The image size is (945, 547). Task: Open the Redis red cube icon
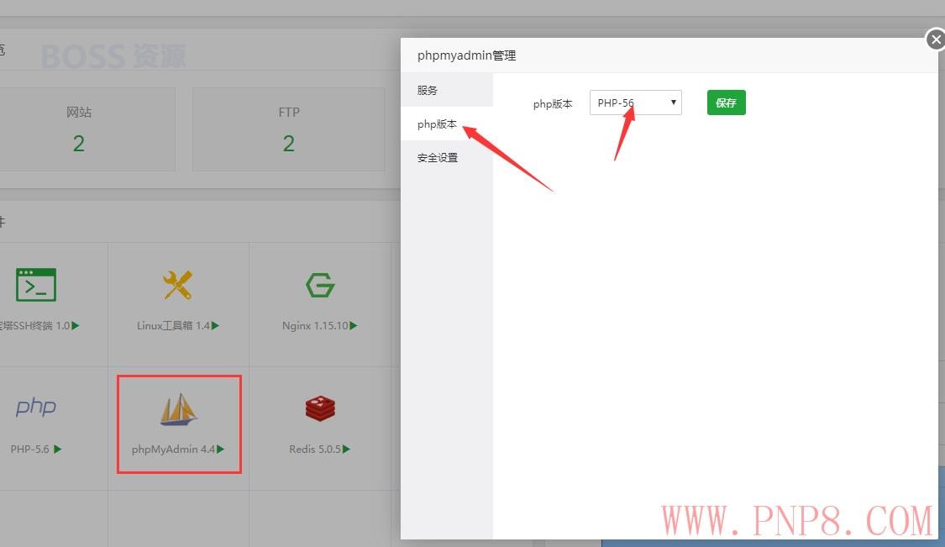[x=320, y=408]
